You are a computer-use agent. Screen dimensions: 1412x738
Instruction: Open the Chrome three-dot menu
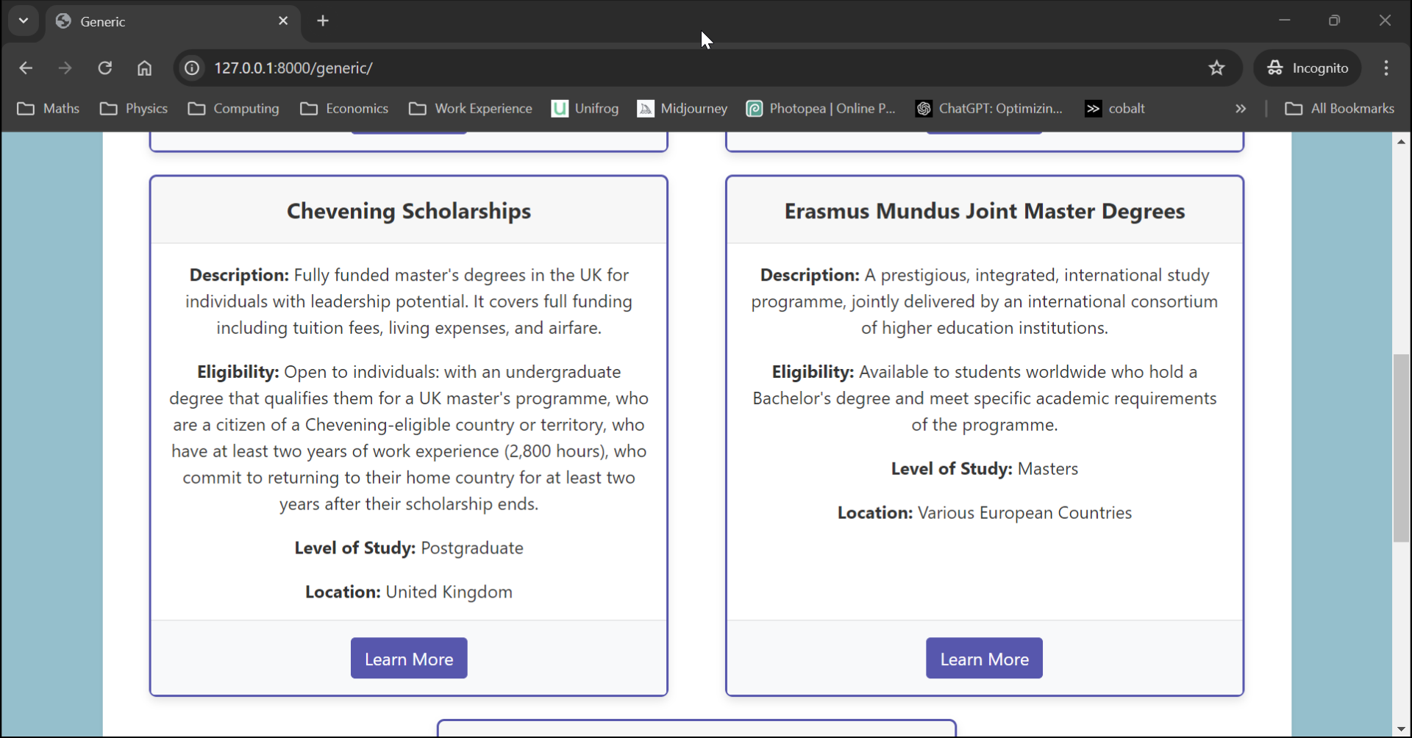1386,68
